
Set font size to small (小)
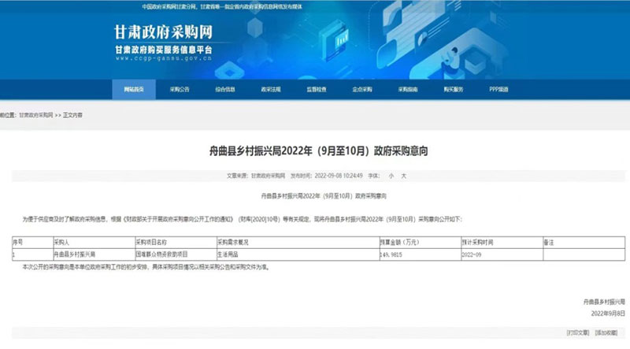[x=390, y=175]
